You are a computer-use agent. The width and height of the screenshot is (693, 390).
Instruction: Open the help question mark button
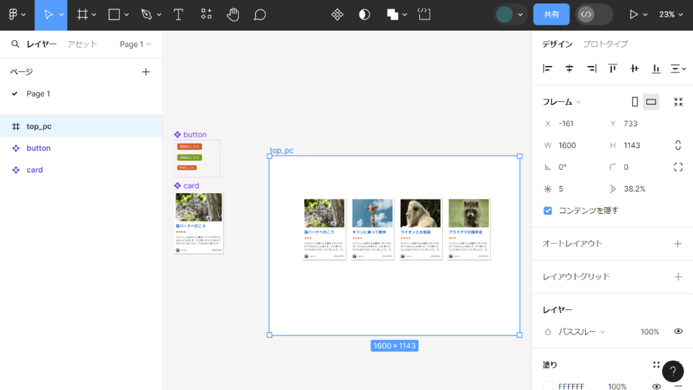(x=673, y=372)
